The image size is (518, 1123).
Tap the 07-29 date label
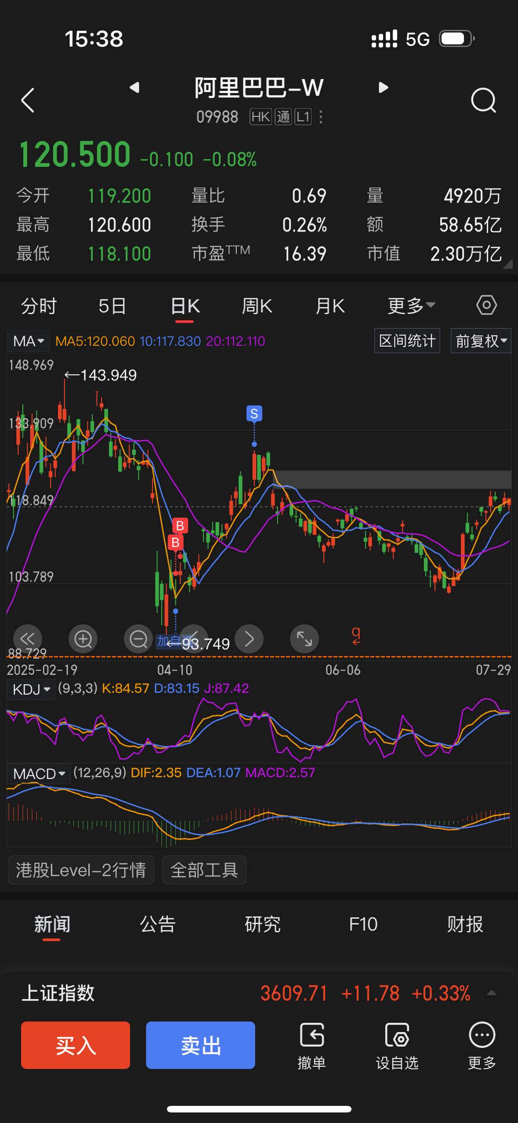tap(493, 670)
